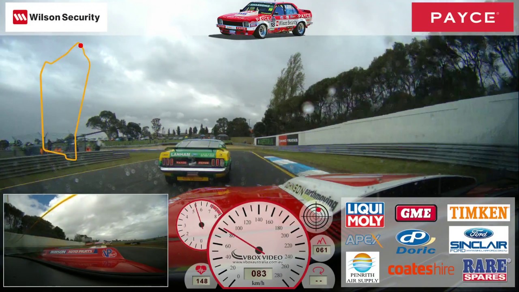The height and width of the screenshot is (292, 519).
Task: Click the PAYCE sponsor banner
Action: (x=463, y=17)
